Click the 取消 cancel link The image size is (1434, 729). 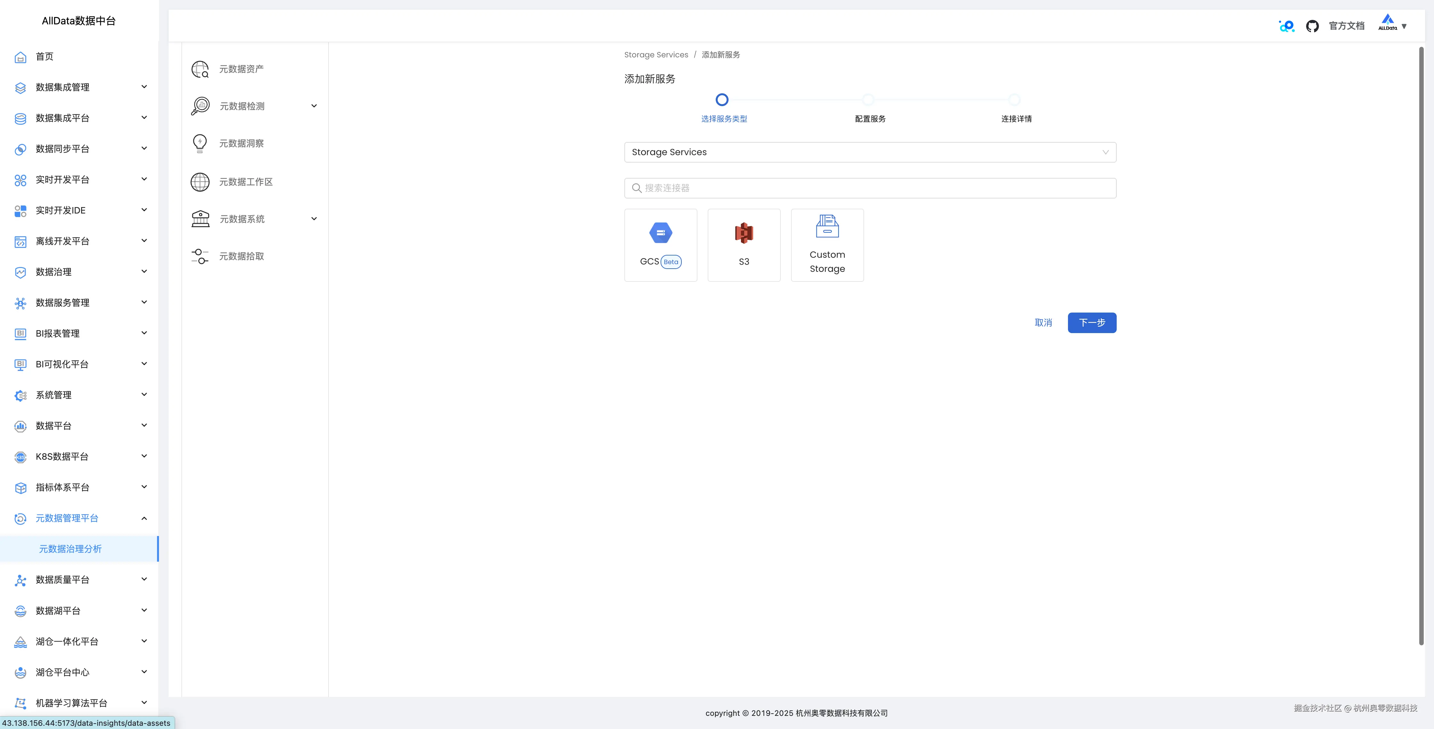[1043, 323]
